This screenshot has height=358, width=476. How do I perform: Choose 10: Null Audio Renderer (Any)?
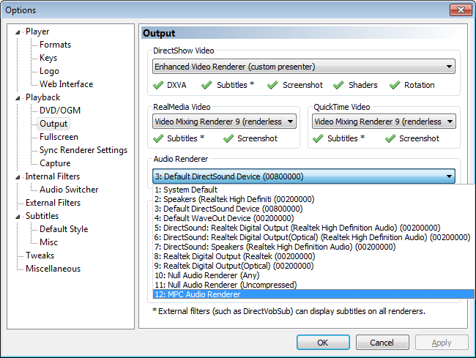(x=313, y=275)
